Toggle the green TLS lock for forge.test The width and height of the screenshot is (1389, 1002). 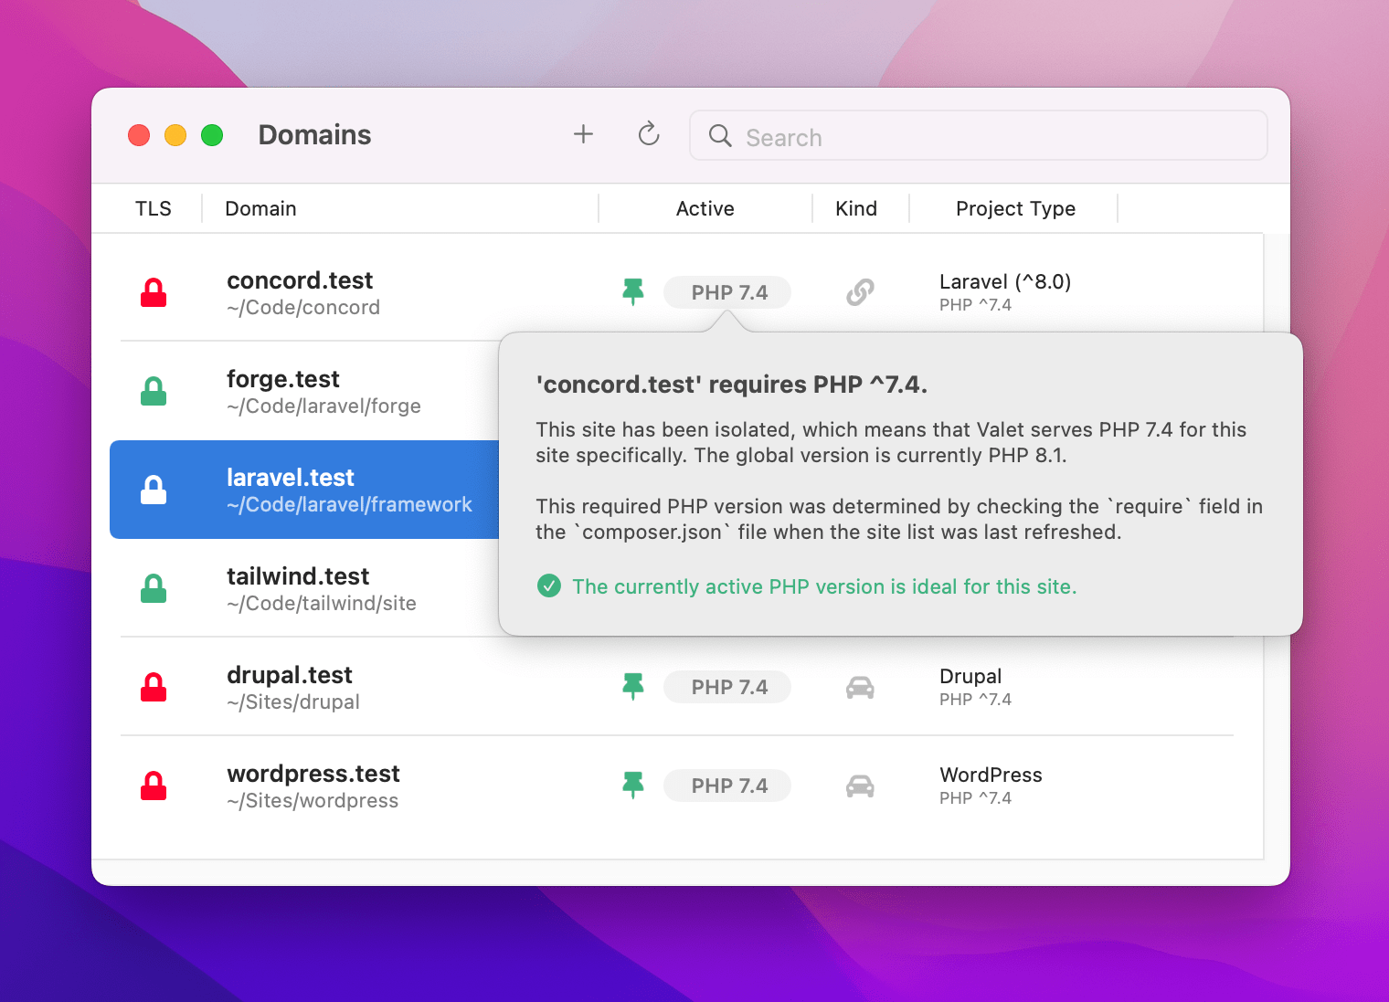point(154,392)
